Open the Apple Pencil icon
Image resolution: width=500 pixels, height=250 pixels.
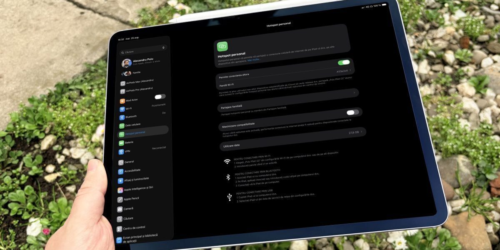tap(120, 200)
